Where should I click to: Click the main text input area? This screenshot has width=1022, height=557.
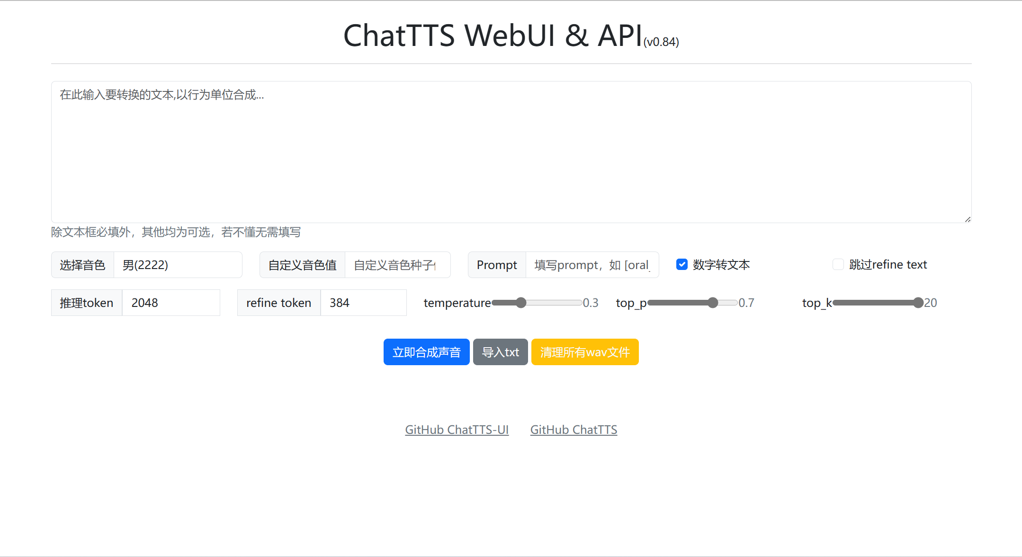(511, 152)
